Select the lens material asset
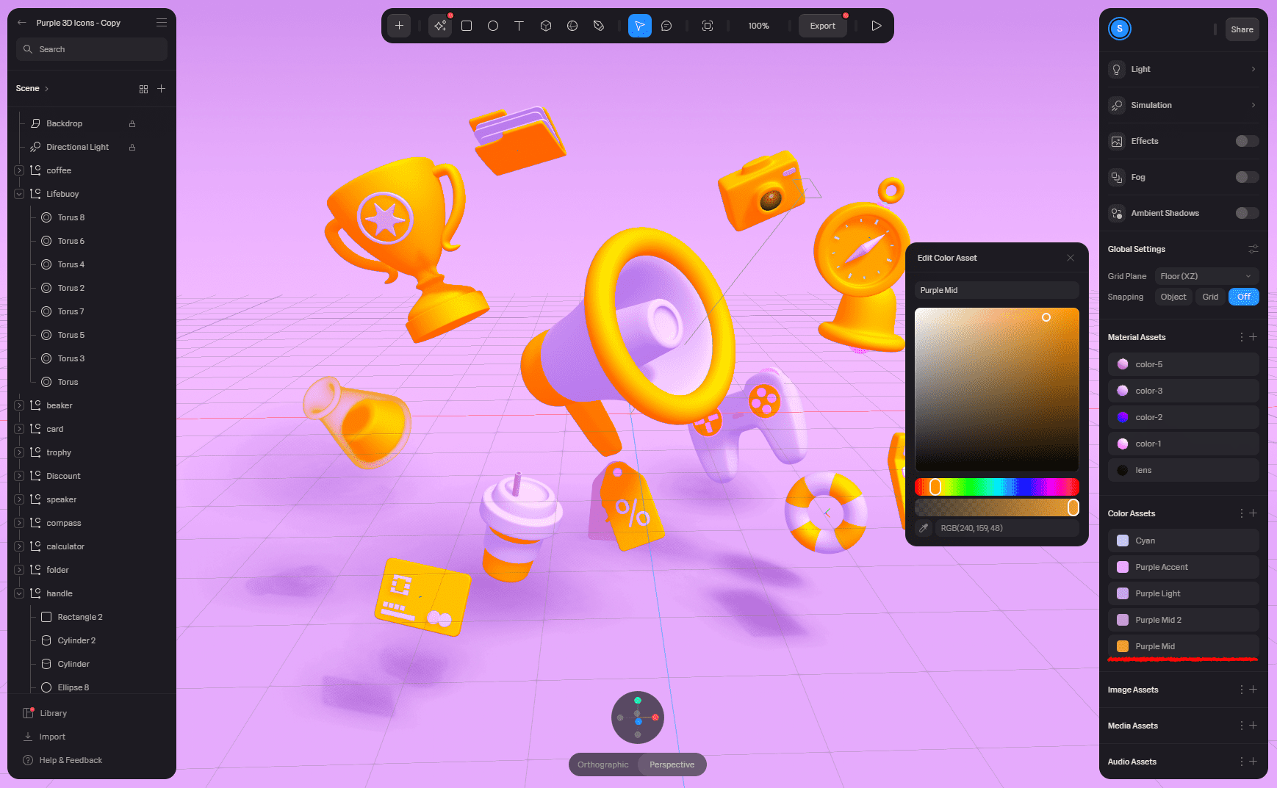Image resolution: width=1277 pixels, height=788 pixels. (x=1184, y=470)
